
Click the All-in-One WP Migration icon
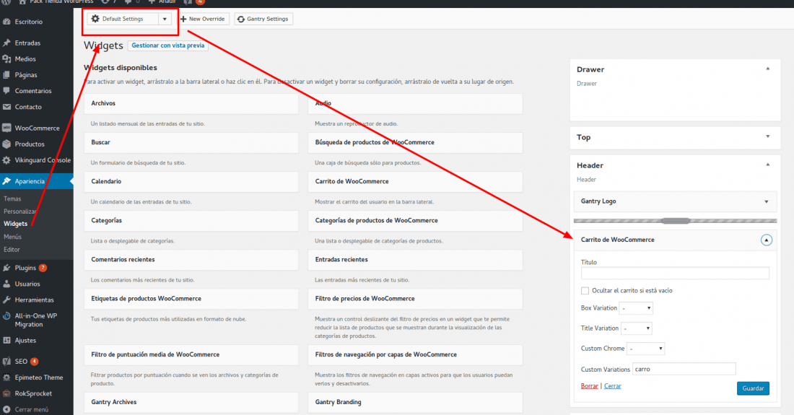[x=6, y=316]
